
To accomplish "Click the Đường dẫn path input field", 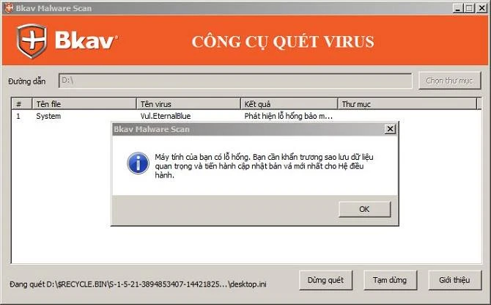I will (x=235, y=81).
